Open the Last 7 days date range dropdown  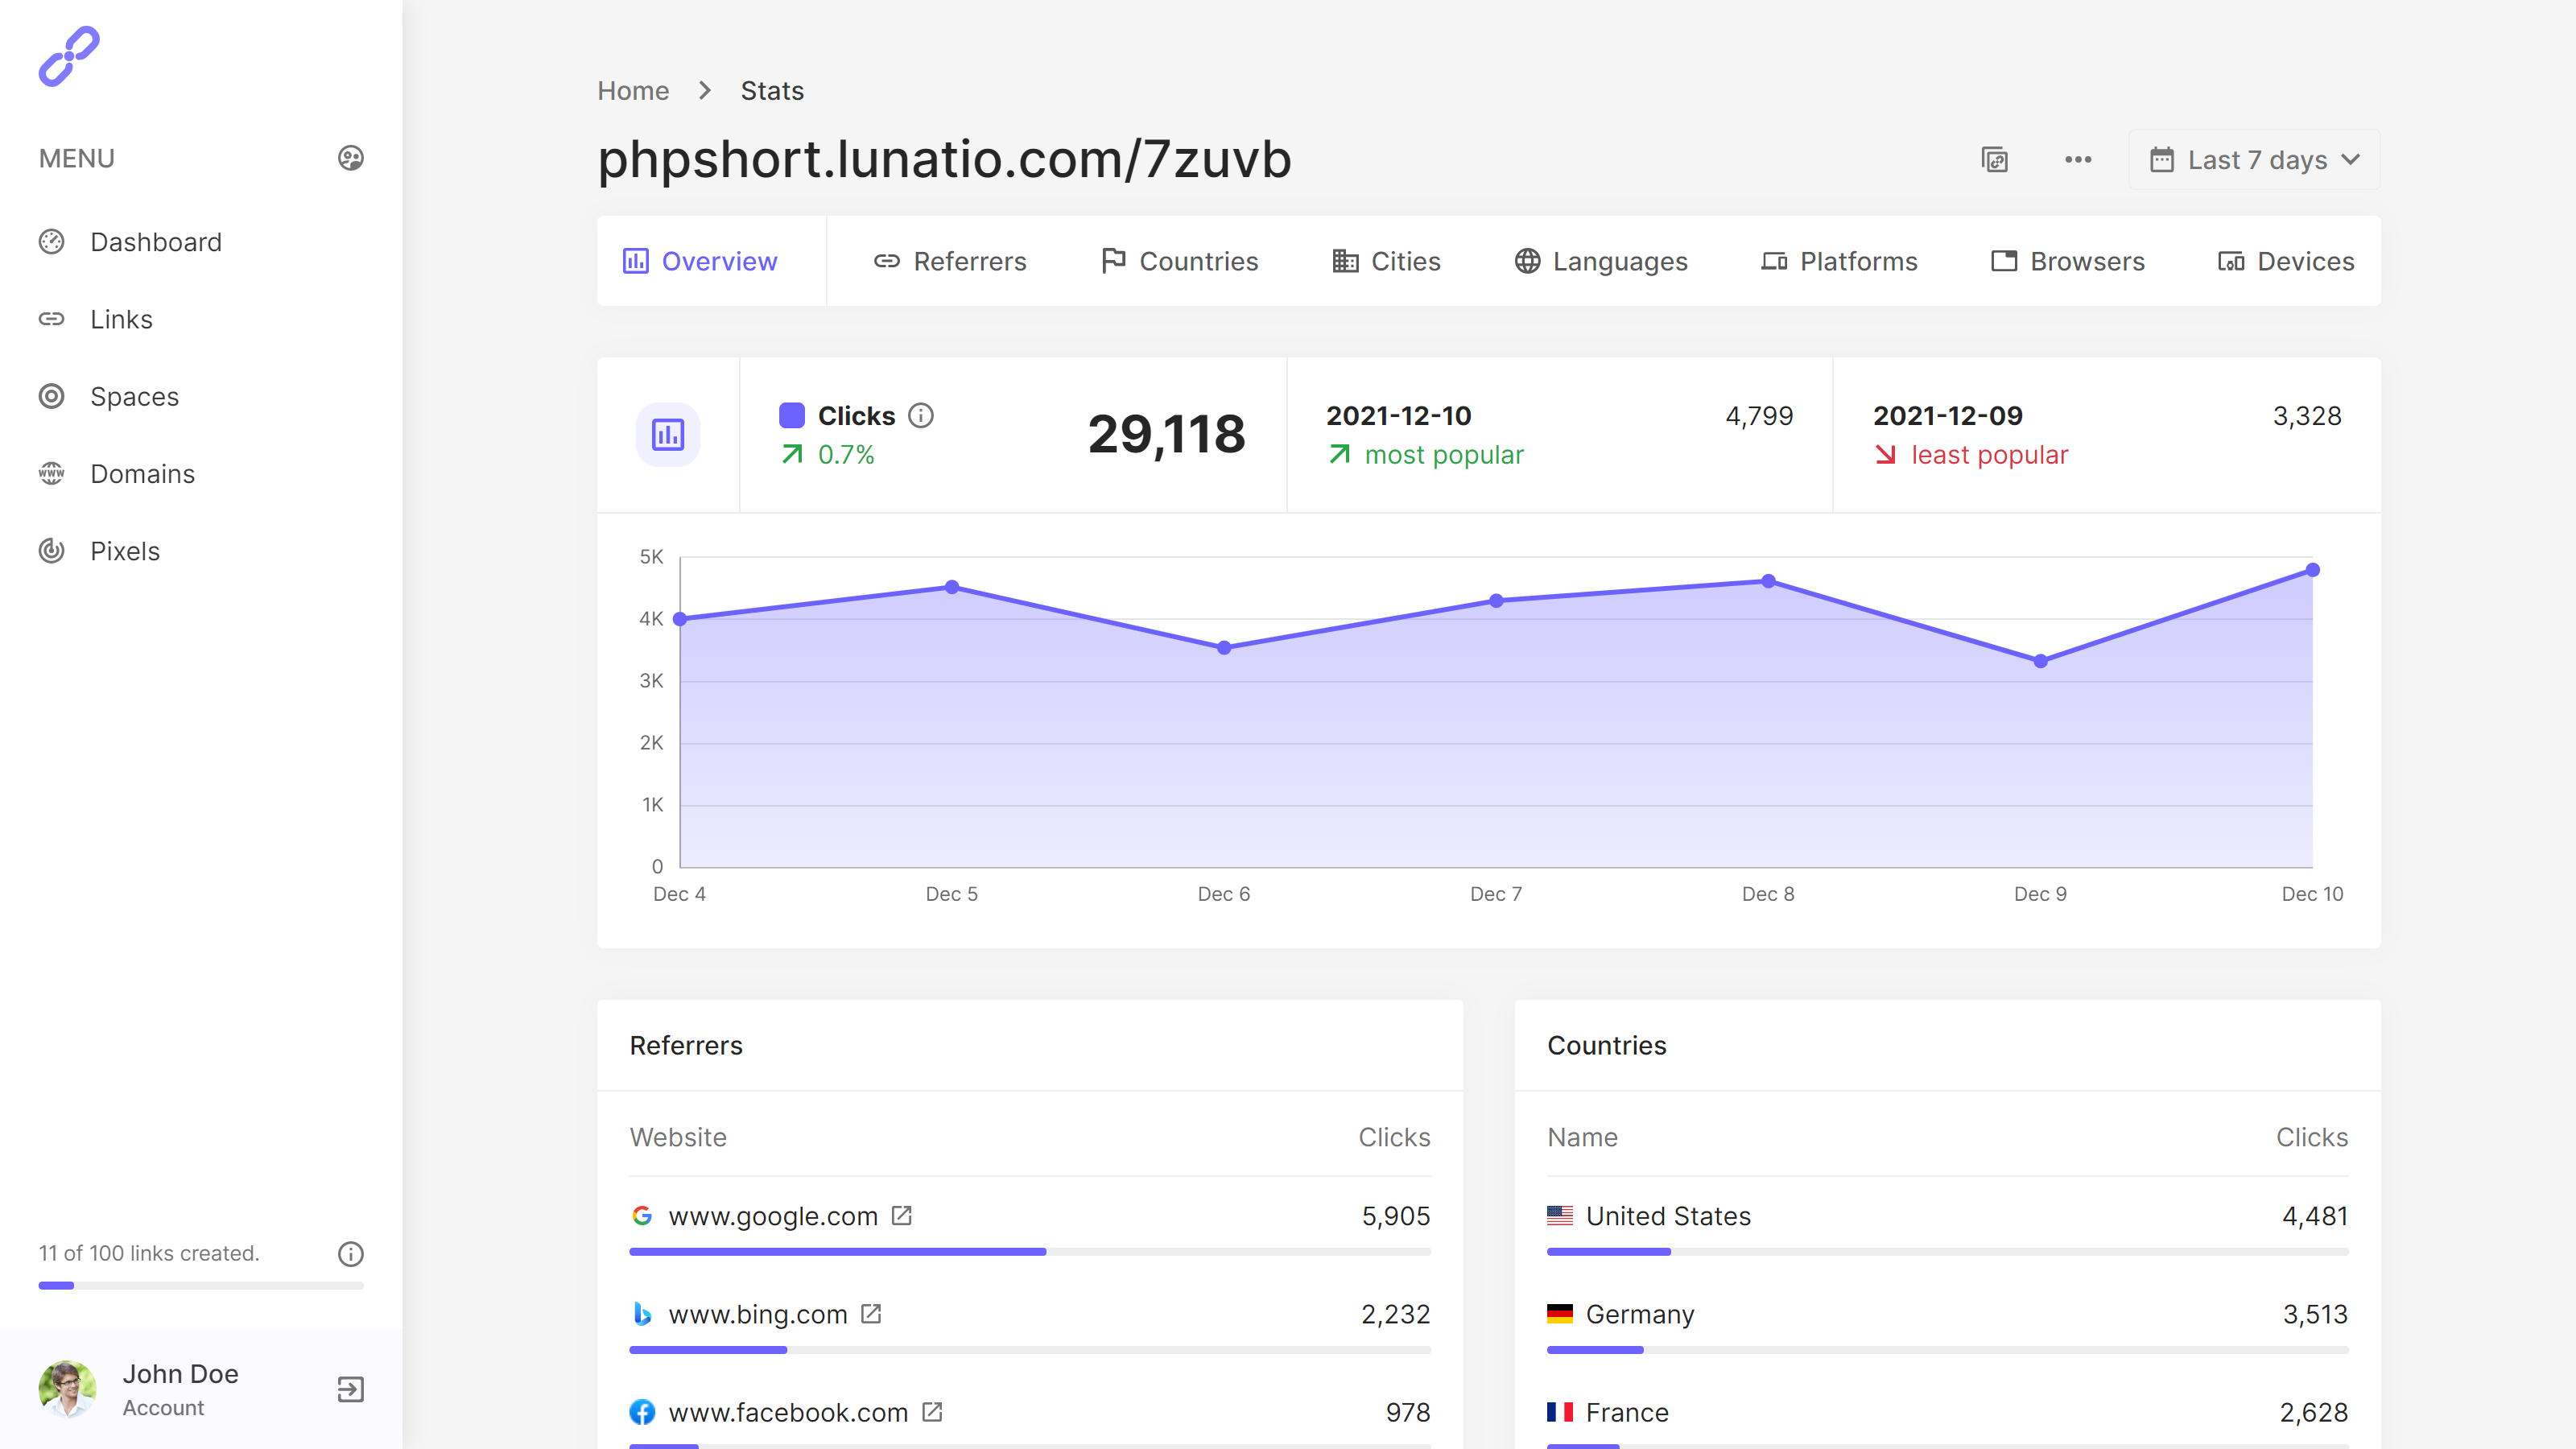[2254, 159]
